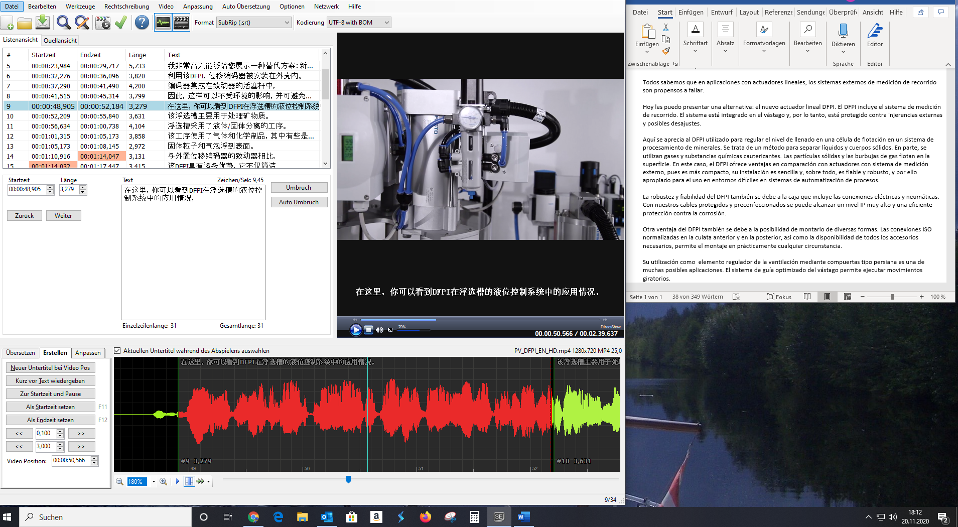Increase the Länge spinner value
Image resolution: width=958 pixels, height=527 pixels.
coord(83,187)
